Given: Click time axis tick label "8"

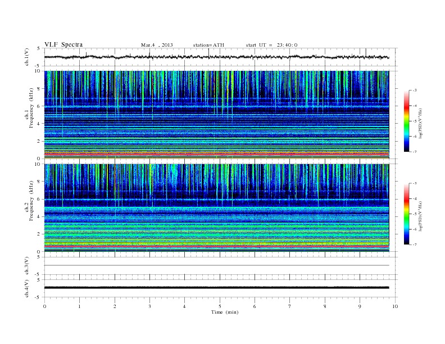Looking at the screenshot, I should tap(325, 306).
